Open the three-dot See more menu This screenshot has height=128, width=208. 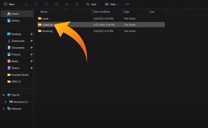[x=127, y=4]
